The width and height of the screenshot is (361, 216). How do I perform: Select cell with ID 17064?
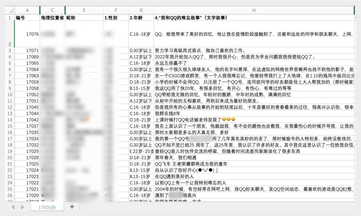[x=27, y=69]
